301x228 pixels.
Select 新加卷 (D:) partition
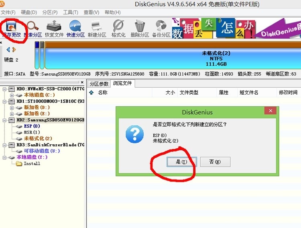tap(37, 107)
